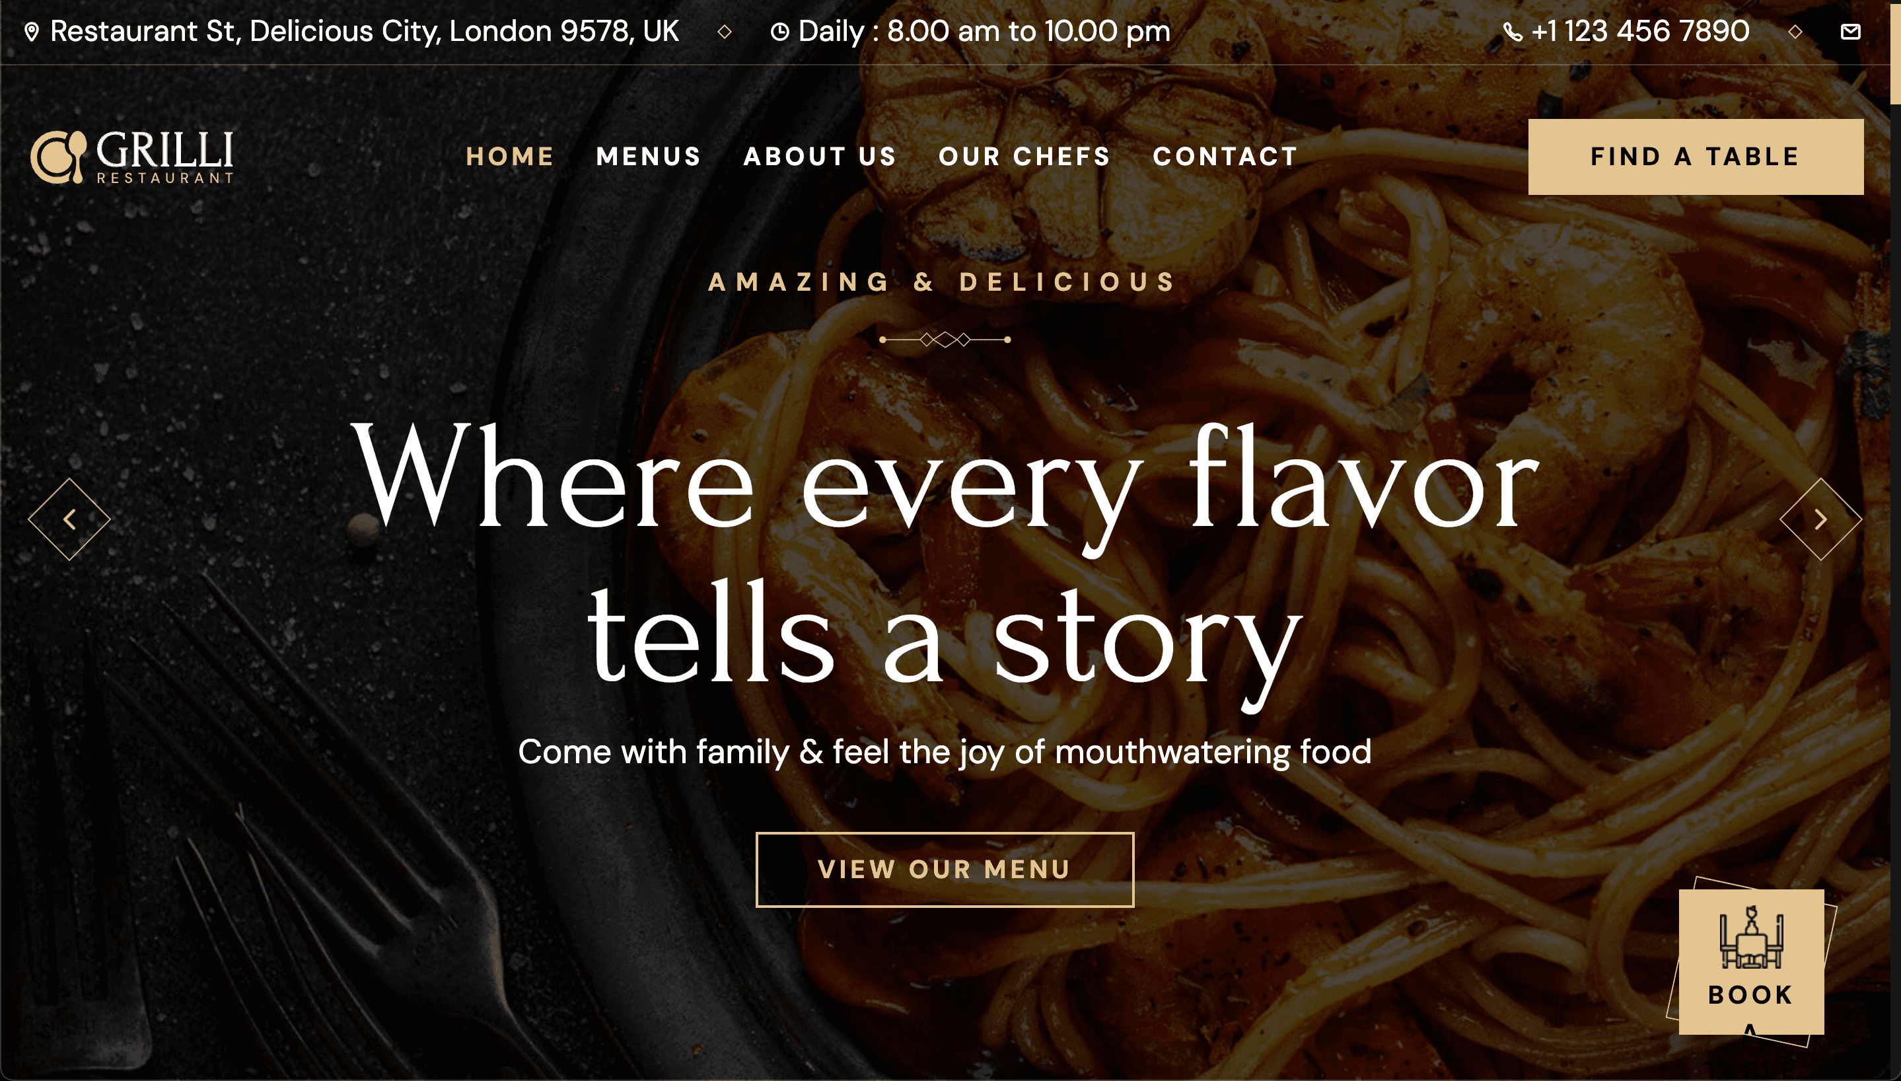
Task: Open the Menus nav item
Action: click(649, 157)
